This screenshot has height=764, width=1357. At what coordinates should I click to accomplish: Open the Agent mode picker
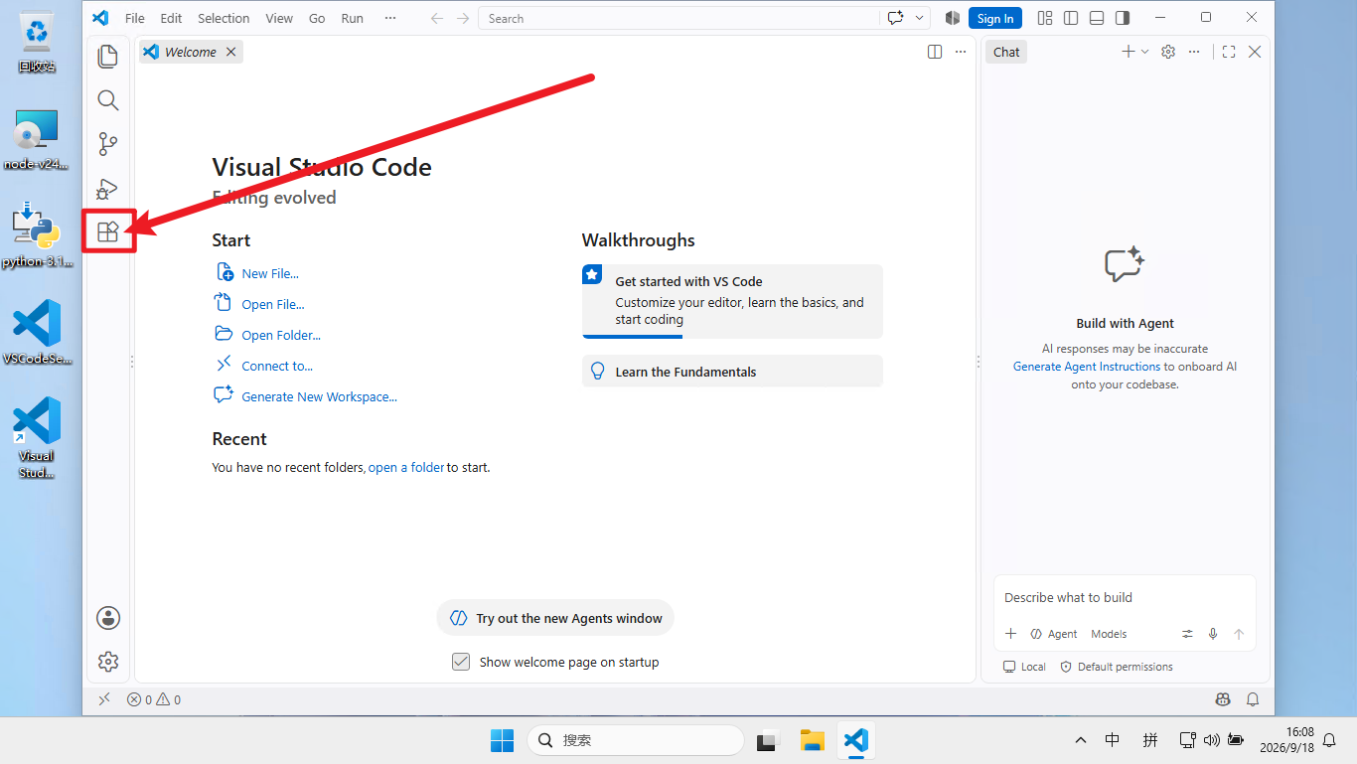click(1054, 634)
